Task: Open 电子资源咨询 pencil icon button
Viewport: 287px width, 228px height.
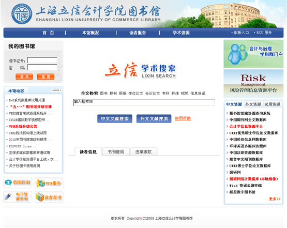Action: coord(18,196)
